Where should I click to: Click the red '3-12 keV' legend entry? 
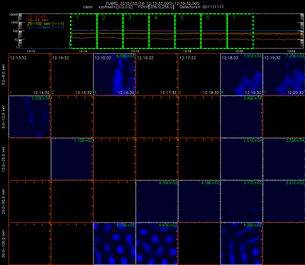[36, 16]
